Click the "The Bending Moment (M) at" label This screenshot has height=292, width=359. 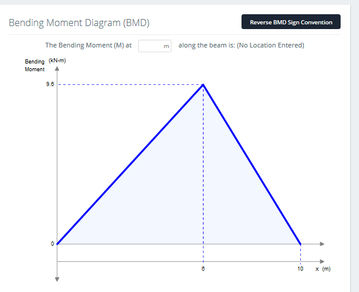coord(88,45)
